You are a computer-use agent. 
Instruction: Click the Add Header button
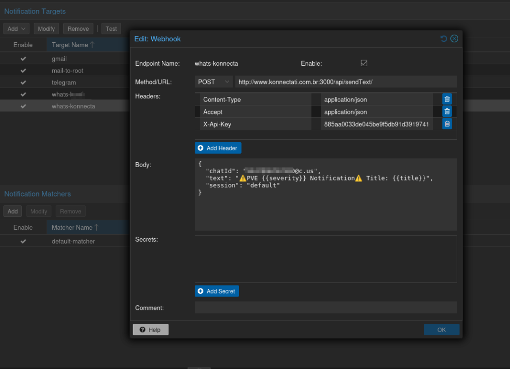pos(218,148)
